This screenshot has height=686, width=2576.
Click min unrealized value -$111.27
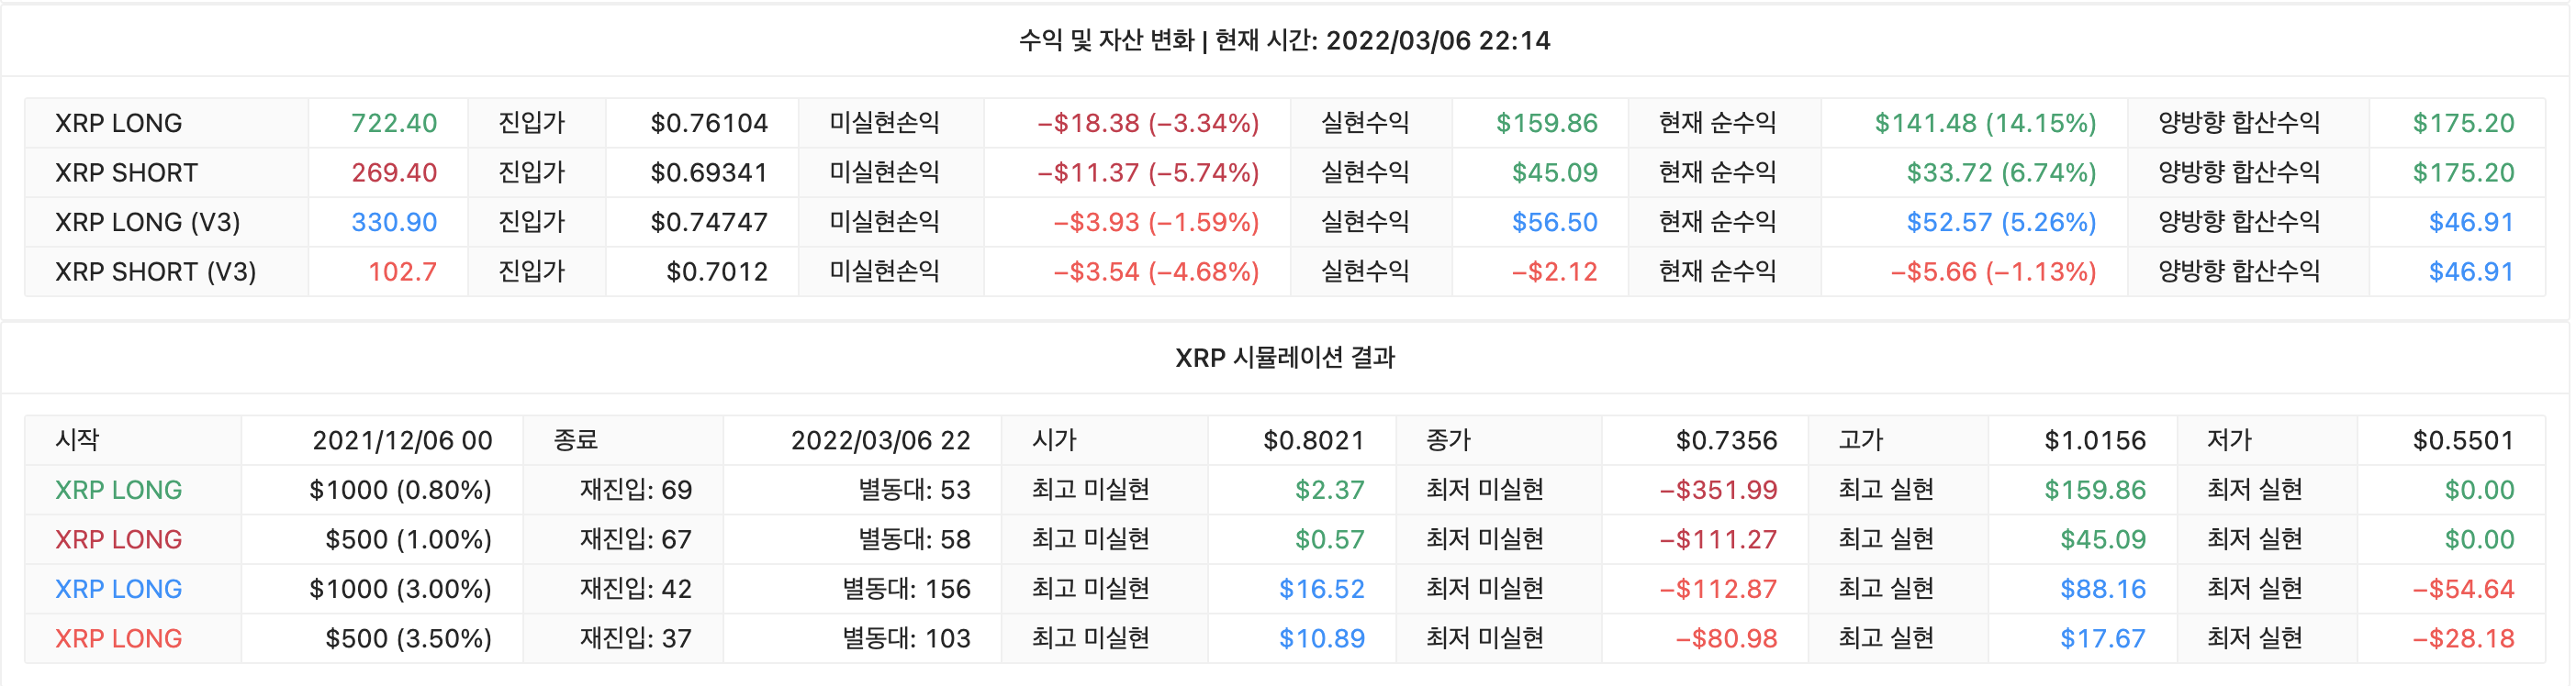[x=1718, y=539]
